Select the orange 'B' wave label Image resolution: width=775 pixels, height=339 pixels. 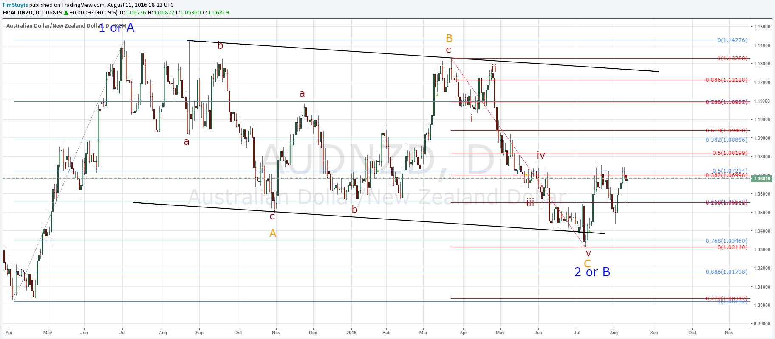[x=449, y=39]
